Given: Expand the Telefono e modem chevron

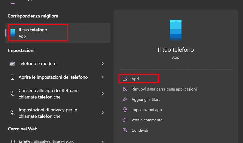Looking at the screenshot, I should 103,64.
